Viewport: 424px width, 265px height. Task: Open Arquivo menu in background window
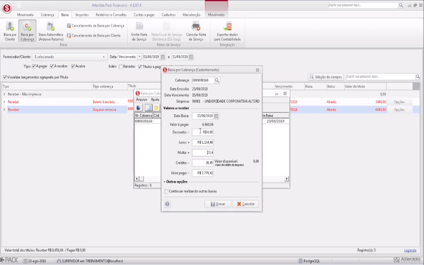pyautogui.click(x=141, y=100)
